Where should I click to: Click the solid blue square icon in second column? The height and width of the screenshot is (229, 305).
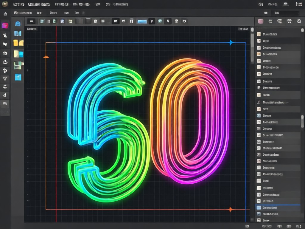pos(18,77)
